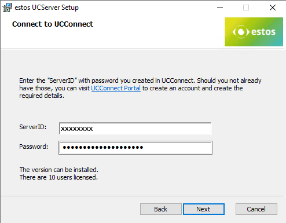Go back with the Back button

161,209
